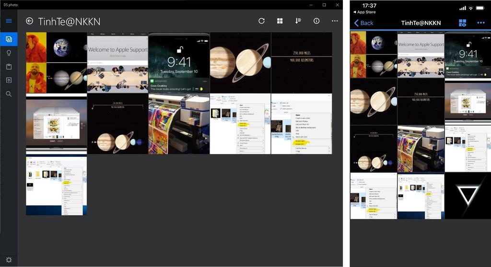Maximize the DS photo window
Viewport: 491px width, 267px height.
pos(324,5)
